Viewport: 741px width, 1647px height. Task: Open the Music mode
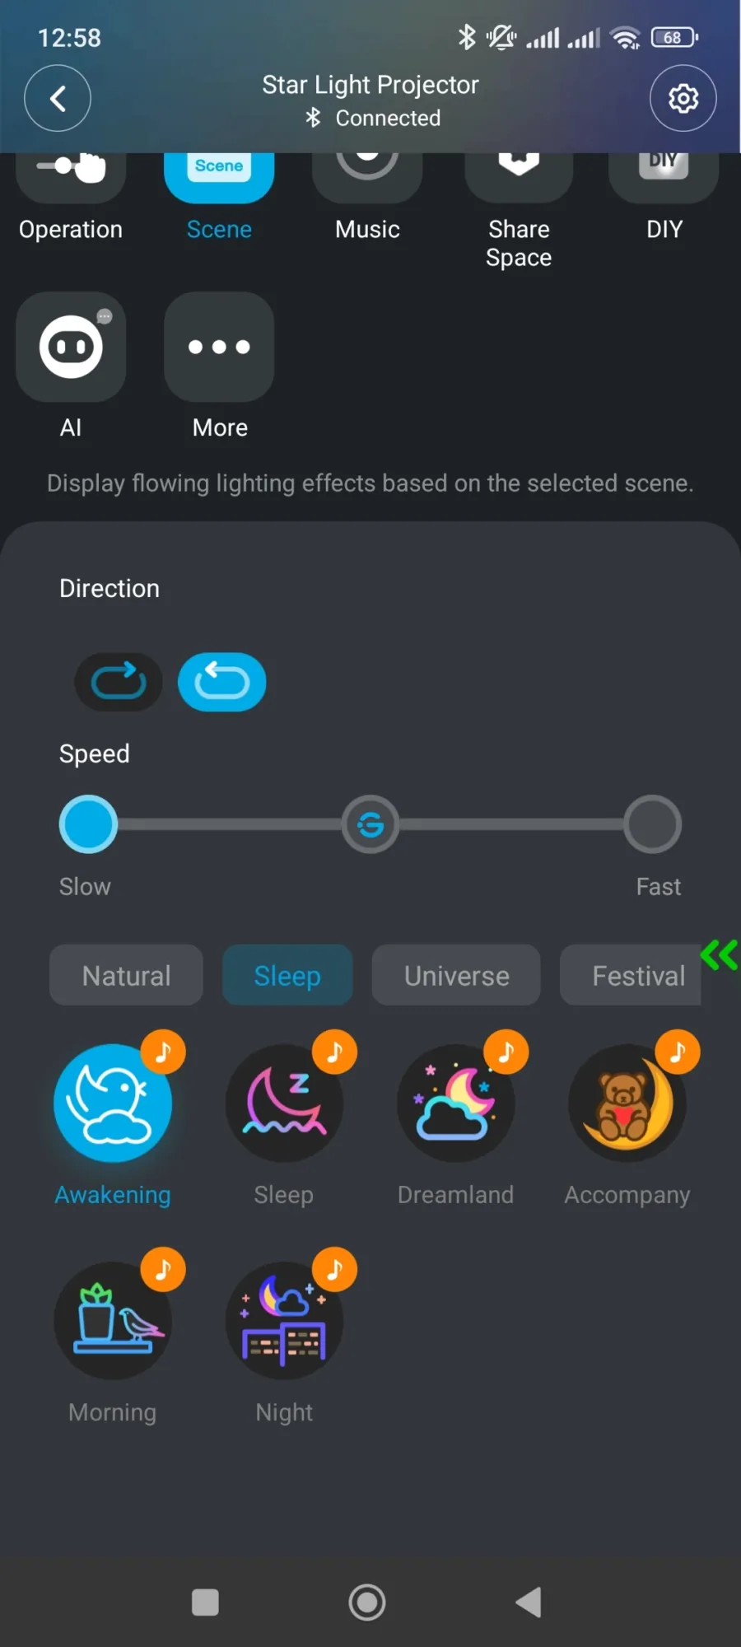pyautogui.click(x=367, y=198)
